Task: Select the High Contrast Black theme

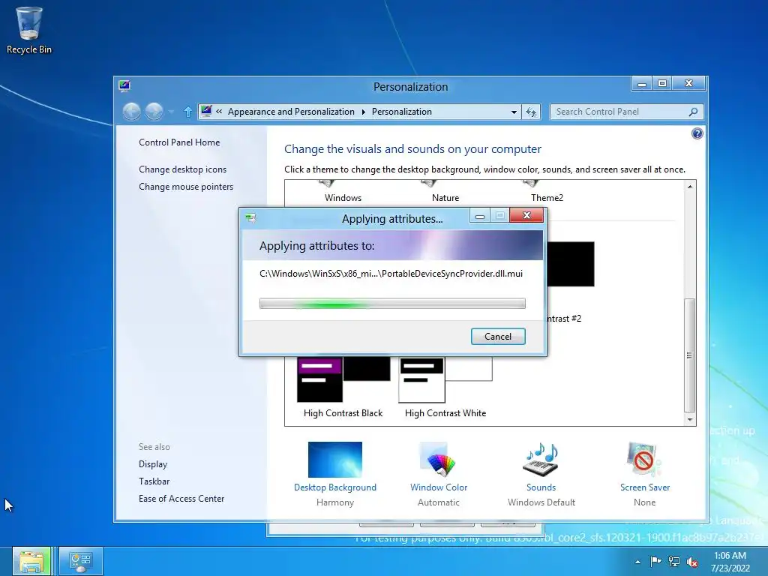Action: pyautogui.click(x=343, y=387)
